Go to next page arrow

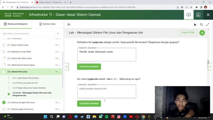click(210, 67)
